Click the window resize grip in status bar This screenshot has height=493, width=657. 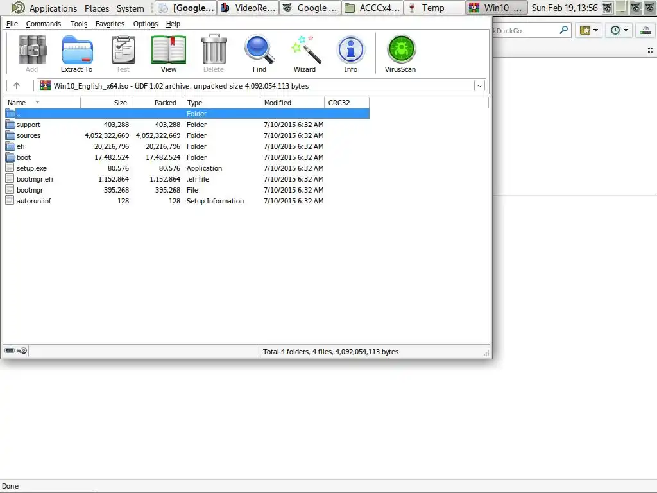pos(486,354)
